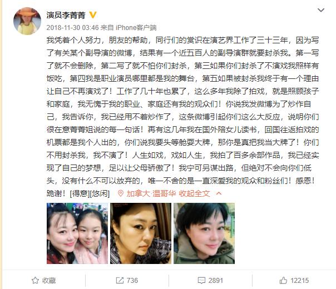
Task: Open the third photo with green jacket
Action: click(x=204, y=233)
